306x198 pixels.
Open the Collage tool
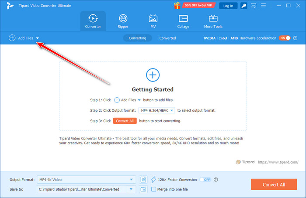coord(183,21)
